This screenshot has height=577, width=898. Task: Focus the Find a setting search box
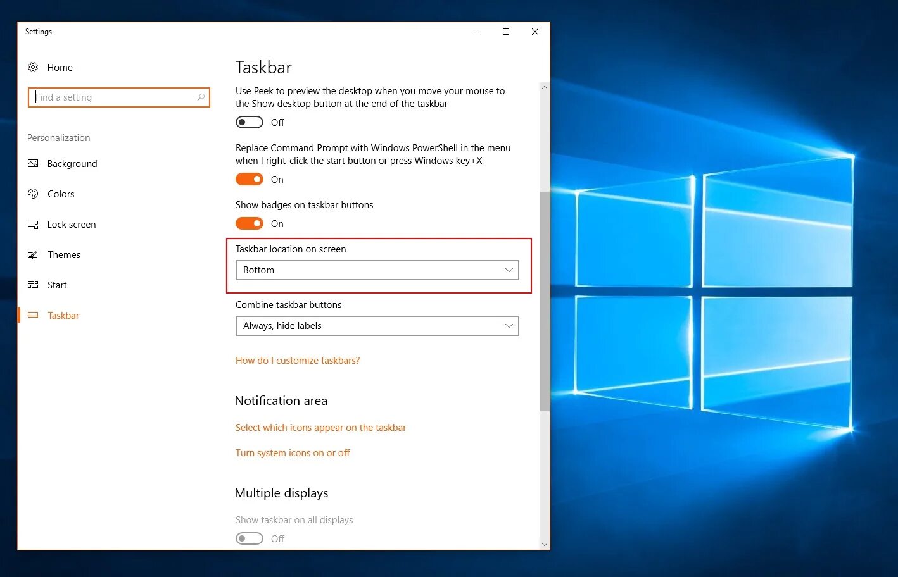point(118,97)
